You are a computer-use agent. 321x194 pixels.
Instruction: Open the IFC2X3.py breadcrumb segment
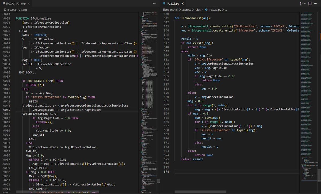click(215, 10)
